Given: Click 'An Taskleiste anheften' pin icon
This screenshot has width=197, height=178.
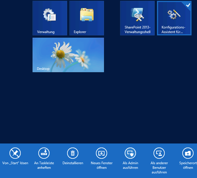Looking at the screenshot, I should point(44,153).
